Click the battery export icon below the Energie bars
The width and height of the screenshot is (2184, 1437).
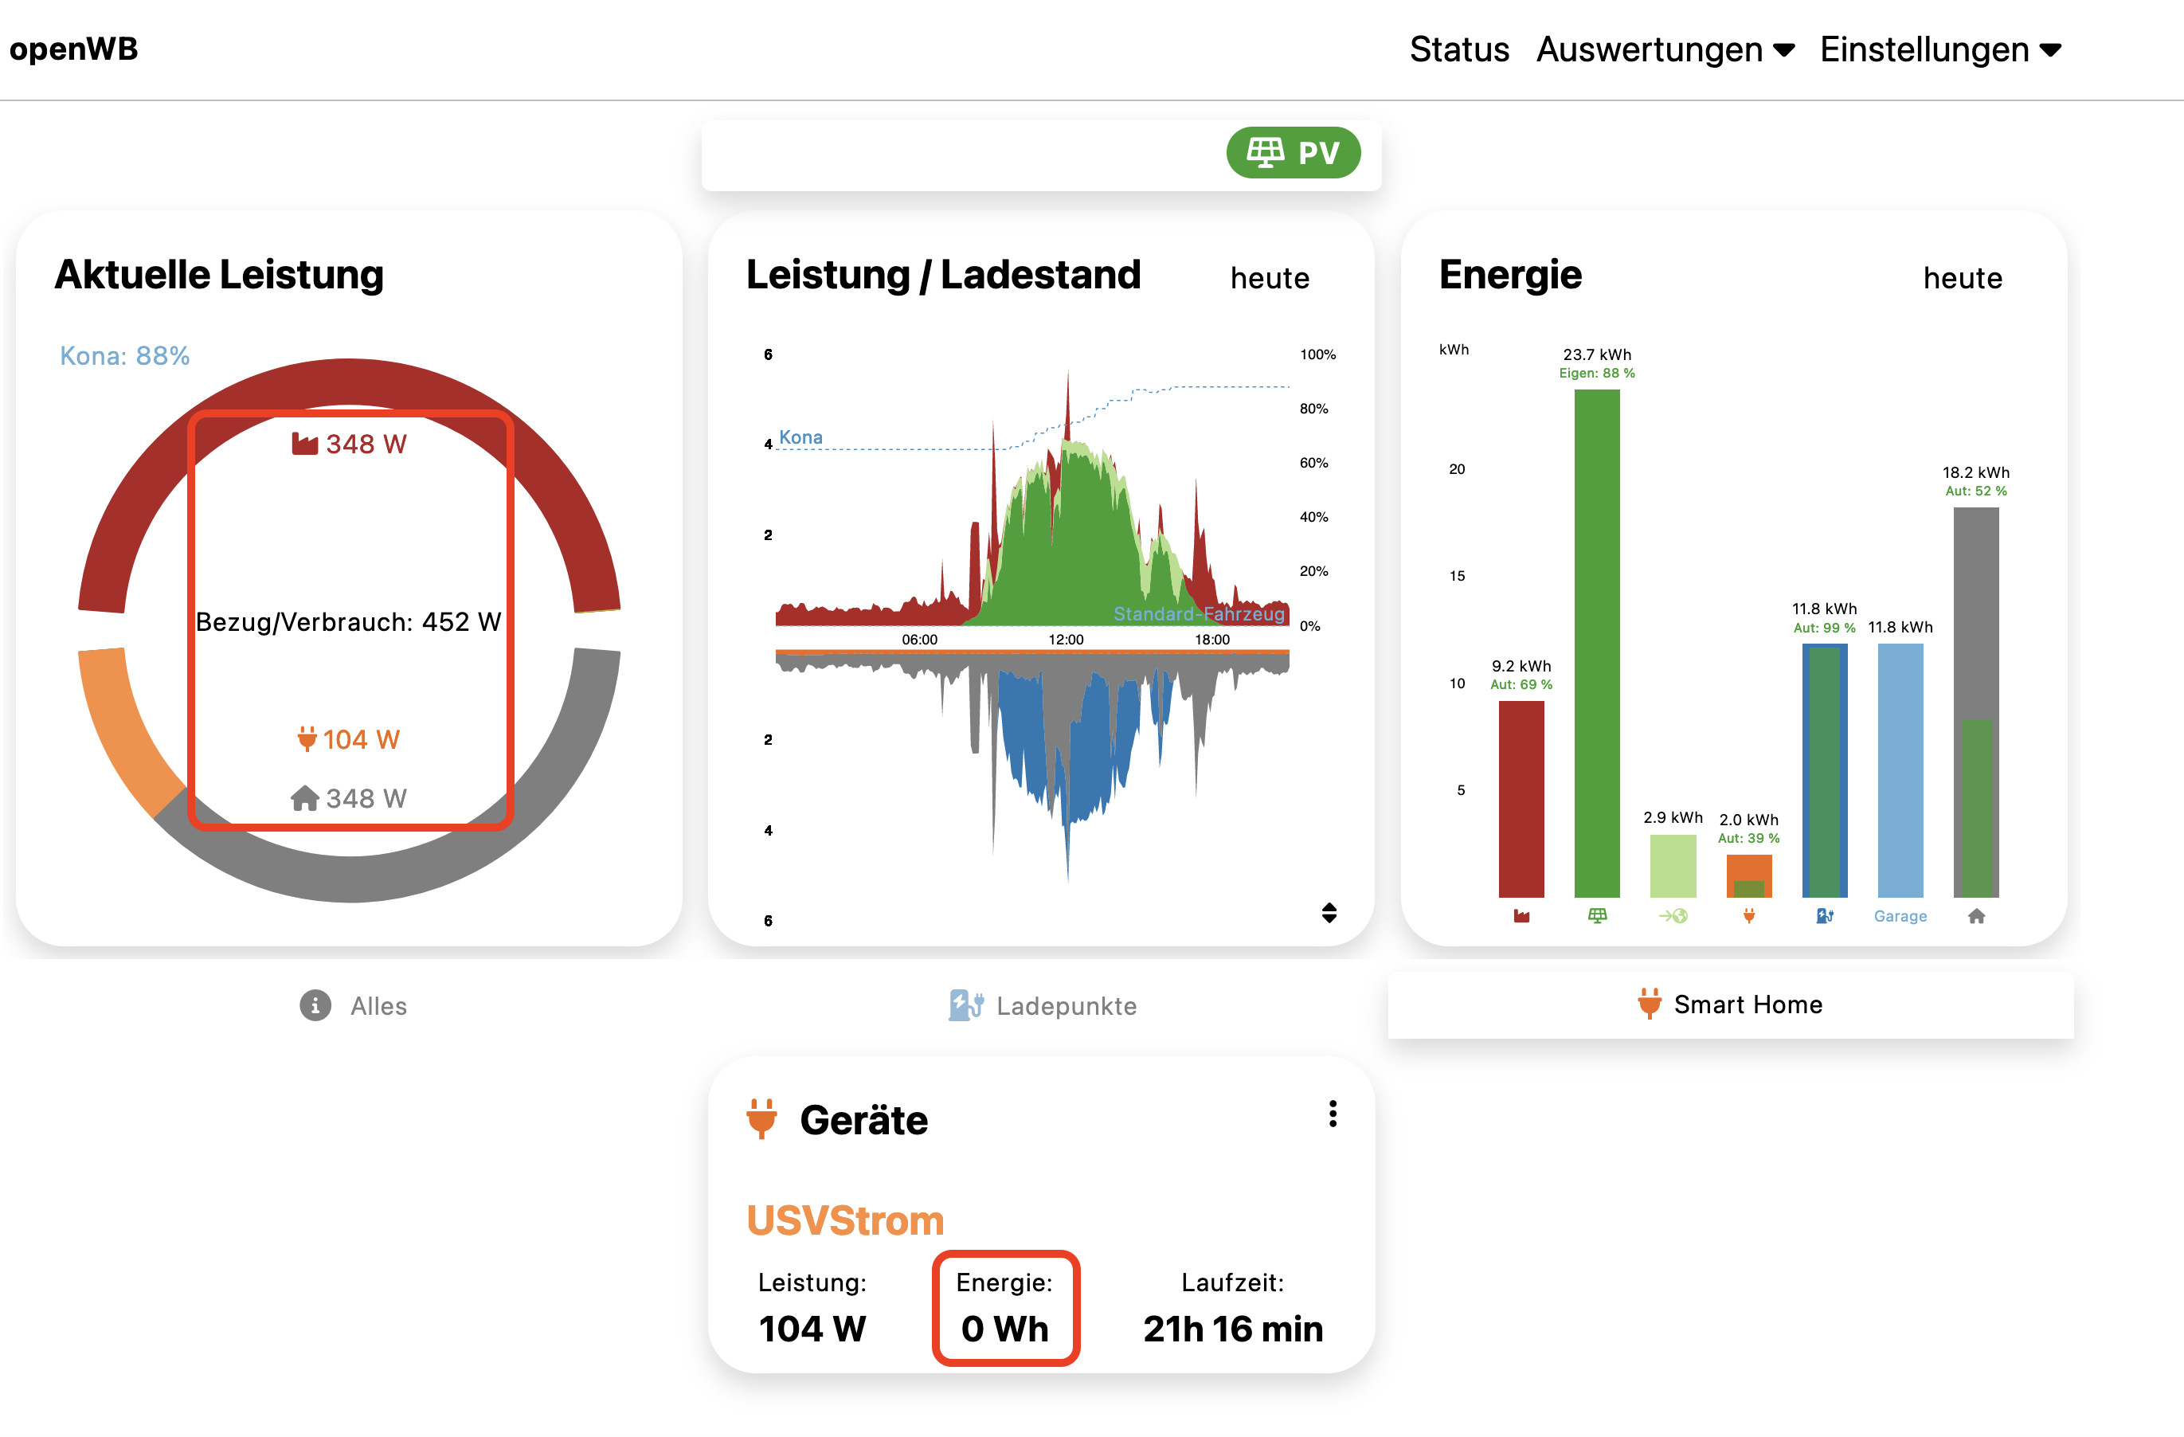1673,916
